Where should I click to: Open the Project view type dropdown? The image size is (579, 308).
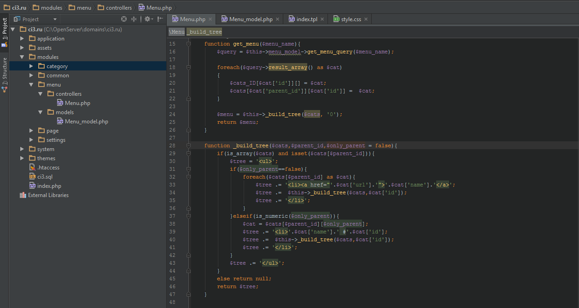pyautogui.click(x=35, y=19)
